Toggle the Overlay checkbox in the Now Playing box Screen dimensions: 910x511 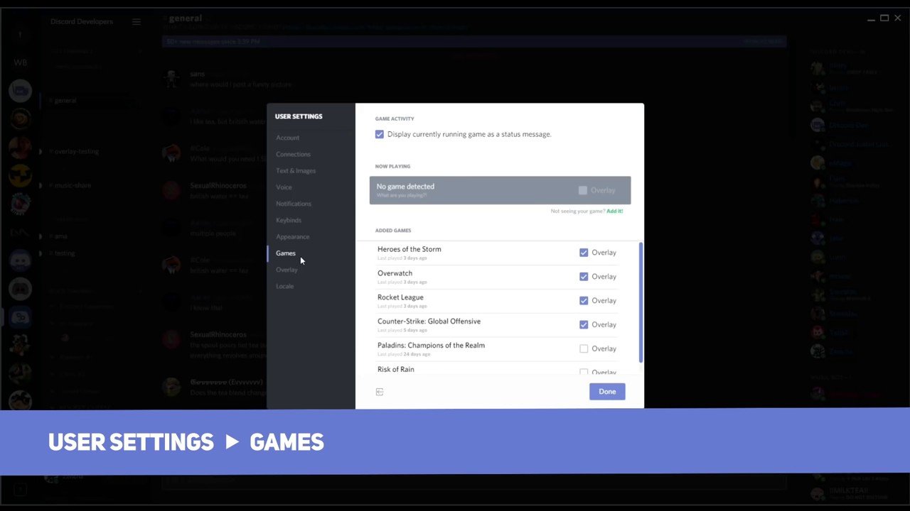click(x=583, y=190)
